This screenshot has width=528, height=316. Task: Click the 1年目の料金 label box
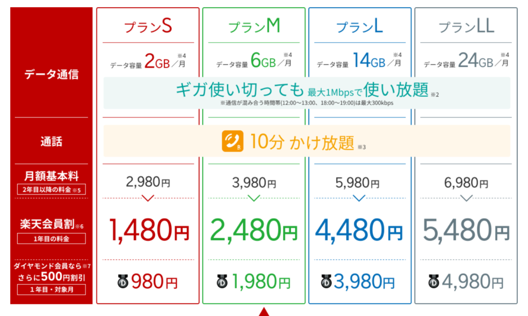(51, 239)
